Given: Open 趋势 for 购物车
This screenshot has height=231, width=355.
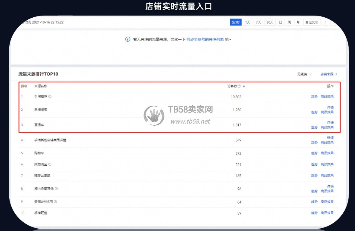Looking at the screenshot, I should [314, 153].
